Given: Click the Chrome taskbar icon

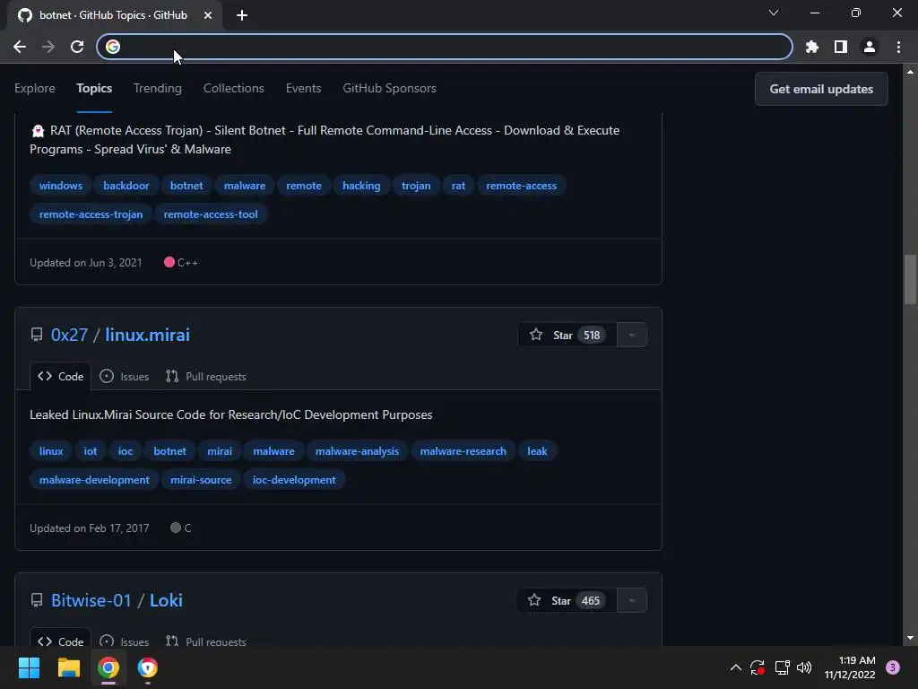Looking at the screenshot, I should click(x=108, y=667).
